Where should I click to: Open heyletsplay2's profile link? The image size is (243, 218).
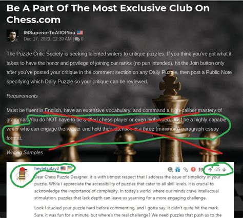[47, 169]
